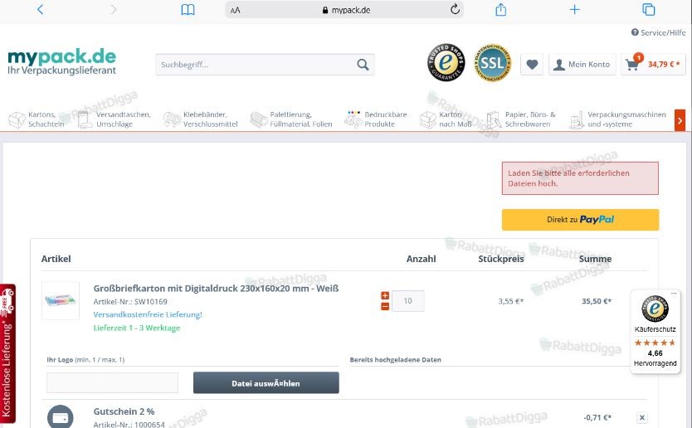
Task: Open the Kostenlose Lieferung side tab
Action: click(x=7, y=353)
